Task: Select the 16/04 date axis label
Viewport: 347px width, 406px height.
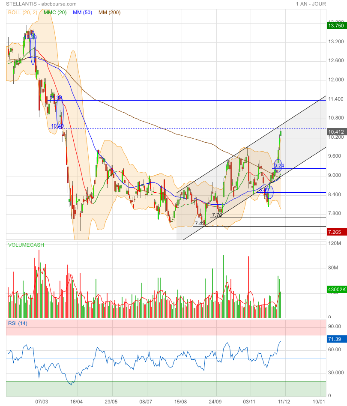Action: pyautogui.click(x=76, y=402)
